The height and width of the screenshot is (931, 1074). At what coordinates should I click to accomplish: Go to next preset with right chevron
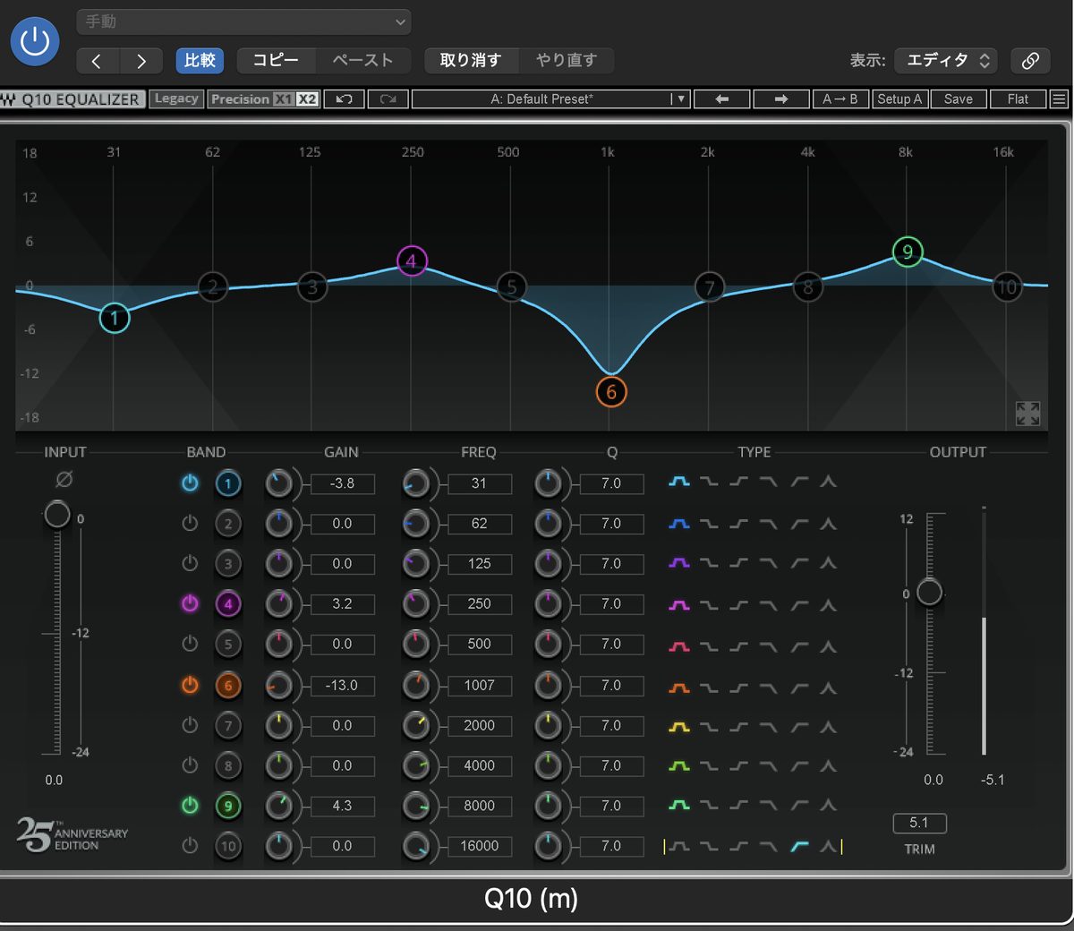coord(141,60)
